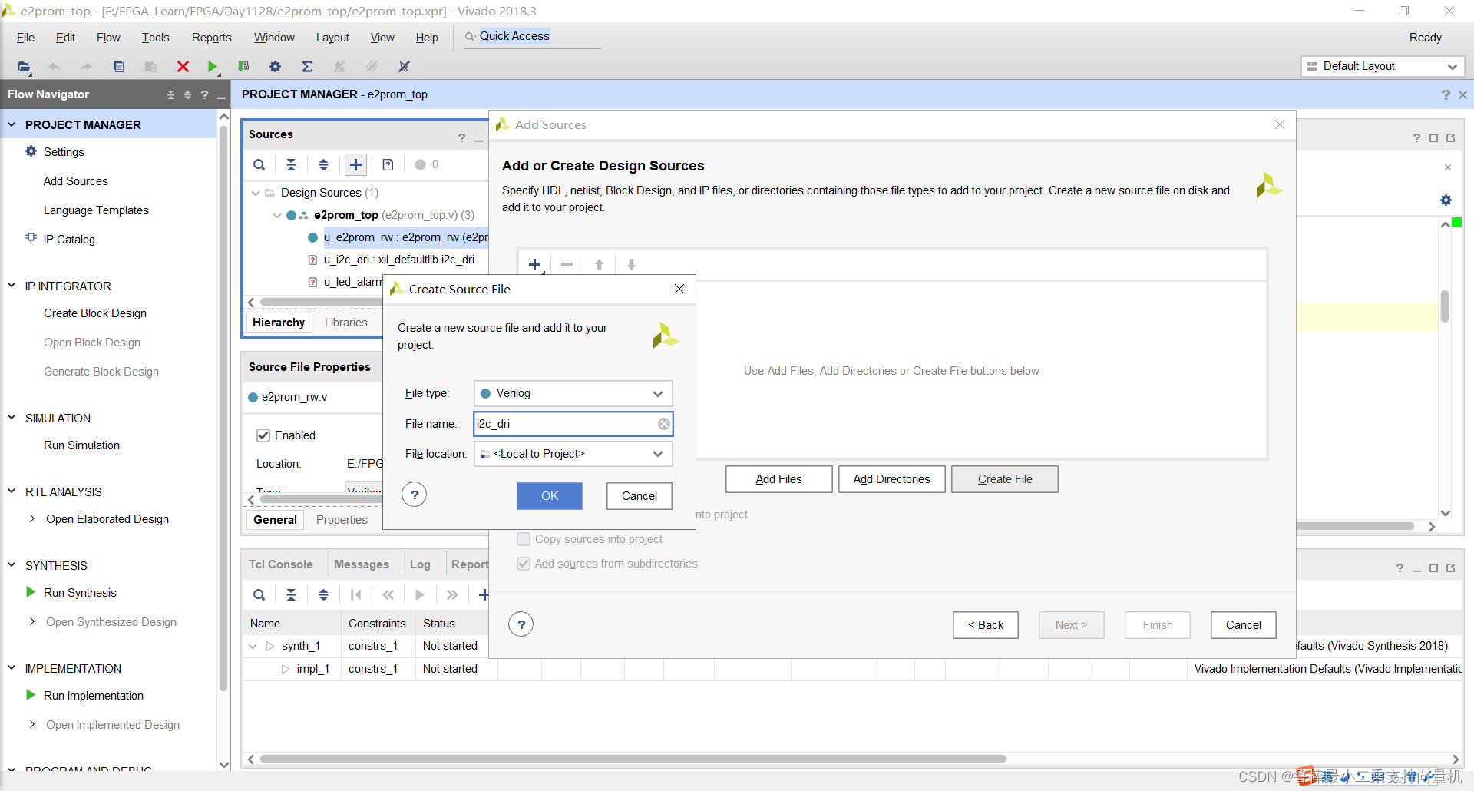Screen dimensions: 1474x791
Task: Click the Add Directories button
Action: pyautogui.click(x=892, y=479)
